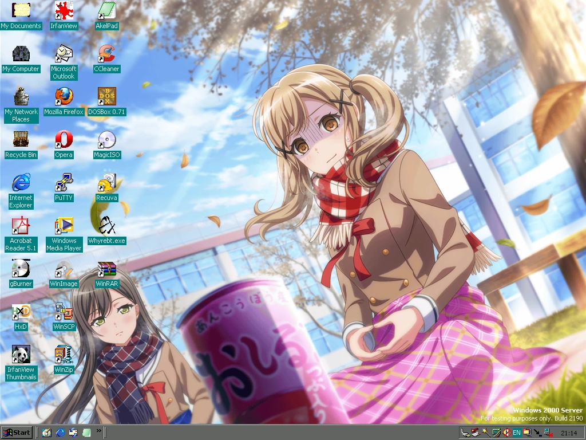Screen dimensions: 586x440
Task: Open WinSCP file transfer client
Action: [64, 312]
